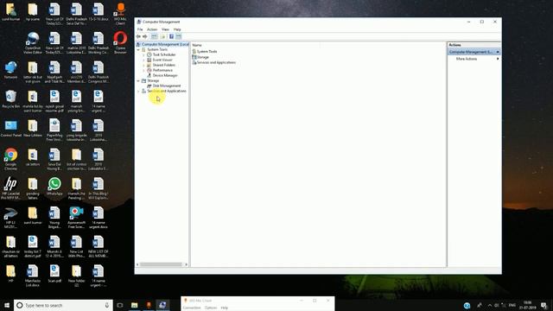553x311 pixels.
Task: Select Performance icon in tree
Action: coord(149,70)
